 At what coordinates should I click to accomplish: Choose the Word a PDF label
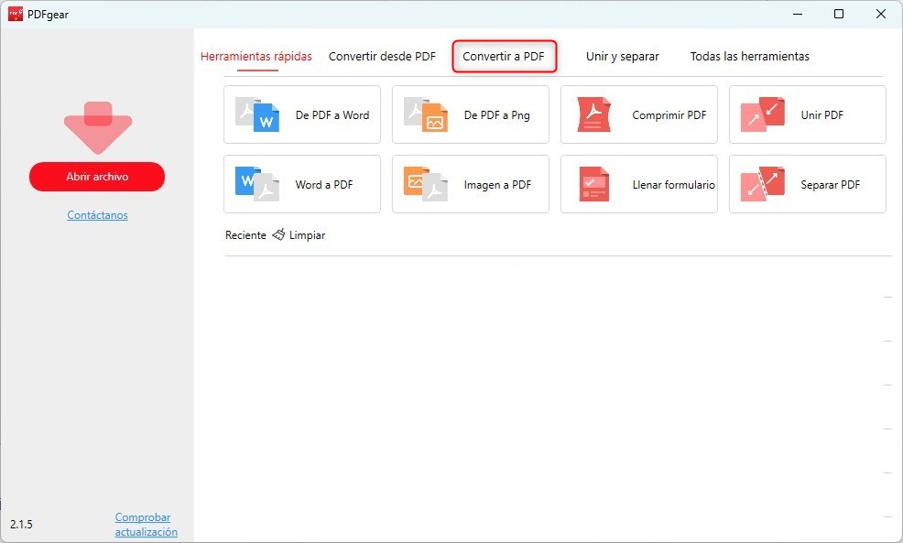[324, 185]
